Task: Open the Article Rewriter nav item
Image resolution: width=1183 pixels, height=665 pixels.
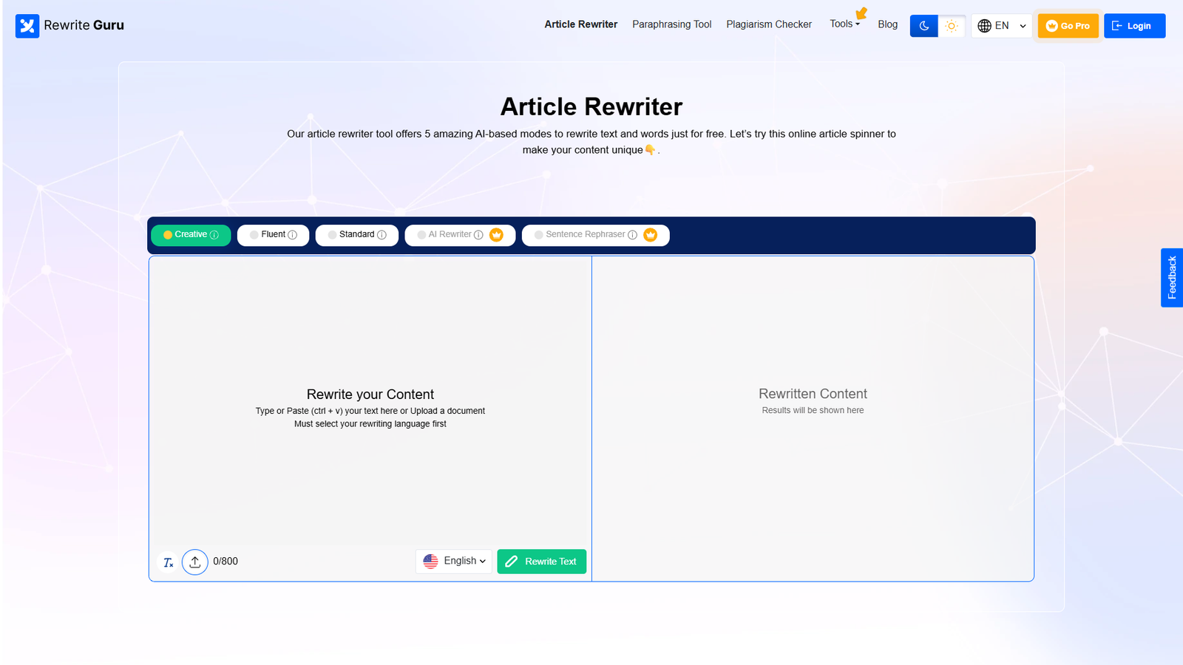Action: [x=581, y=24]
